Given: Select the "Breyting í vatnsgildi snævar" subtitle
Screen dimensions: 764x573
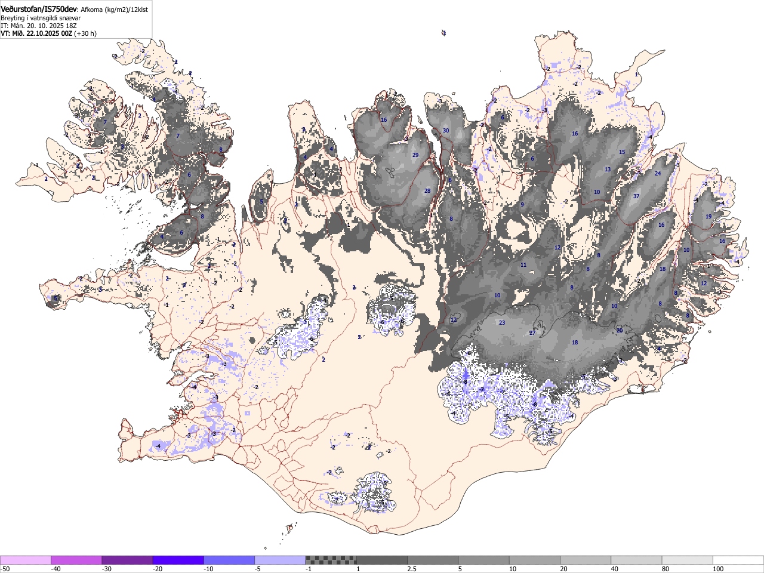Looking at the screenshot, I should click(41, 18).
